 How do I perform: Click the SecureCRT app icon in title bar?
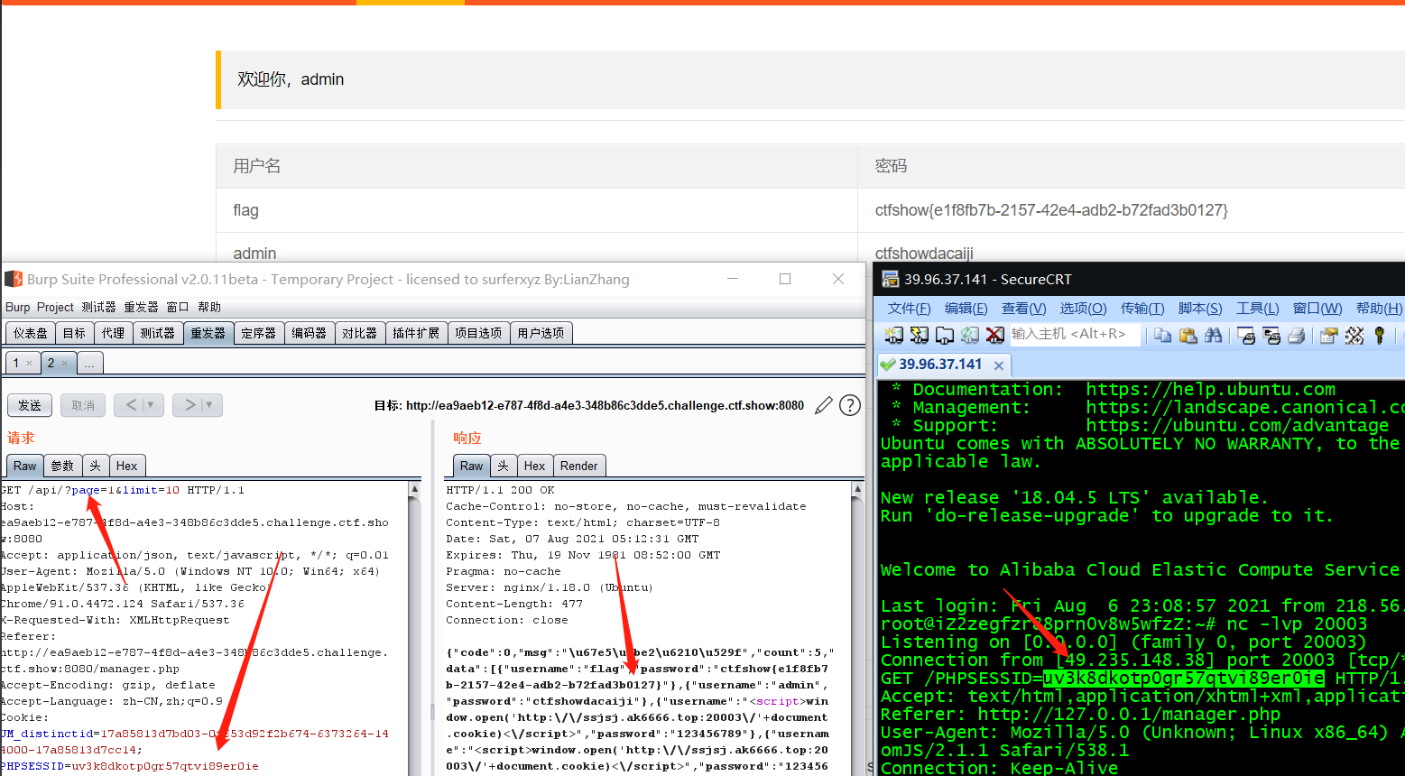(891, 279)
